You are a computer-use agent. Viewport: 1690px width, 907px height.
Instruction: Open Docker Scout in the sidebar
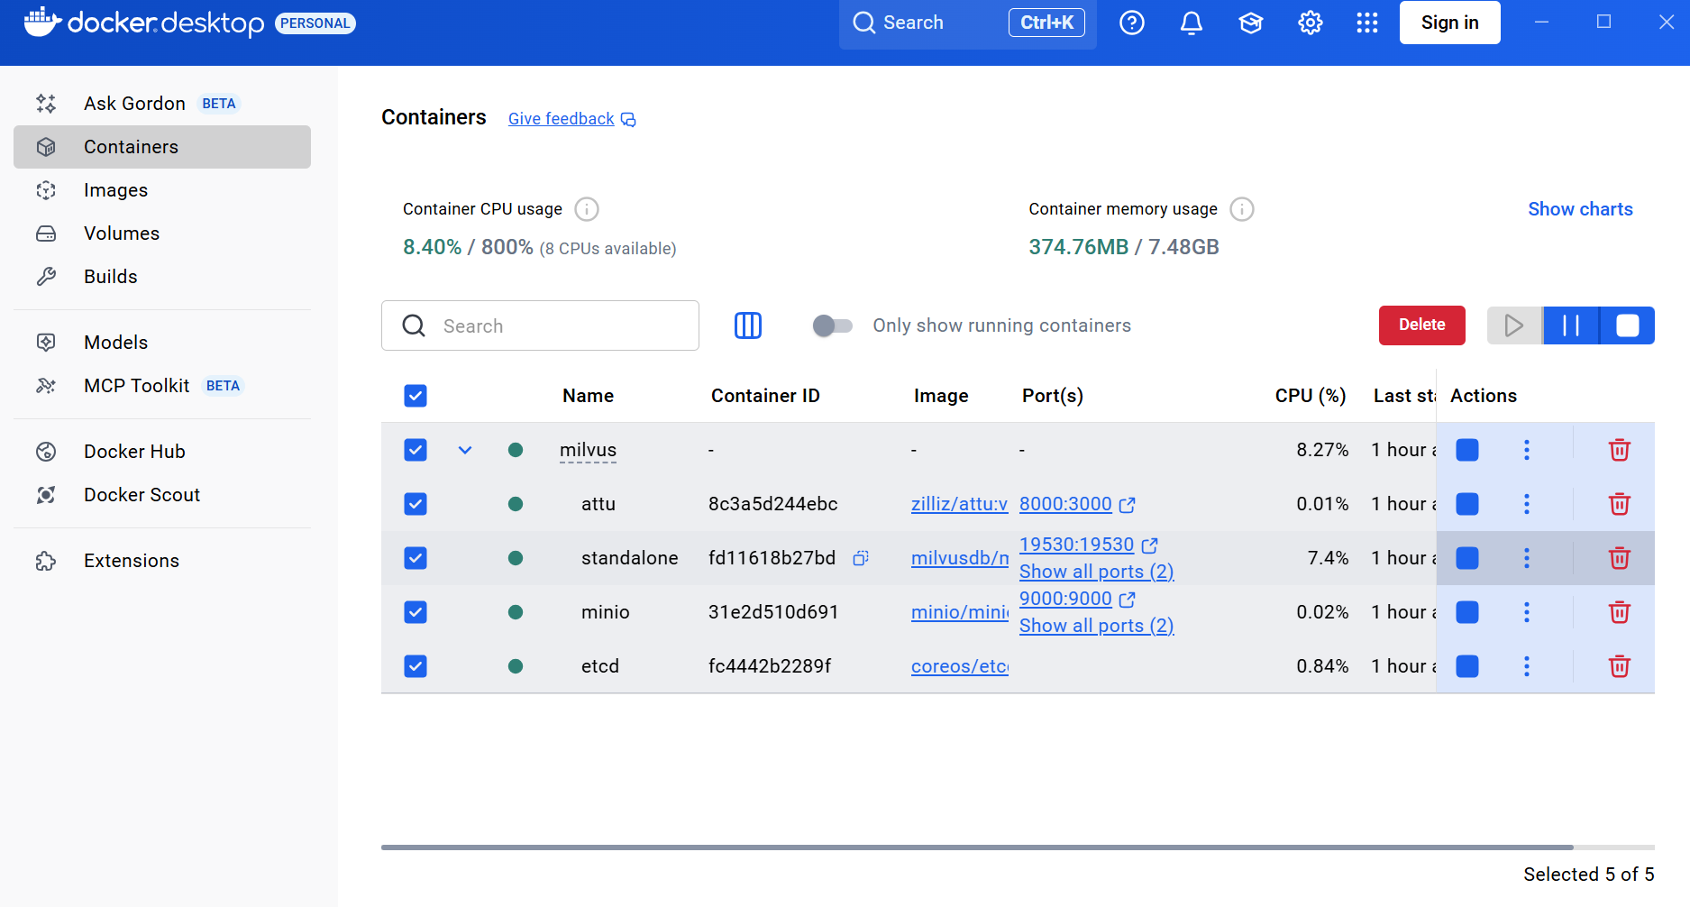click(162, 495)
